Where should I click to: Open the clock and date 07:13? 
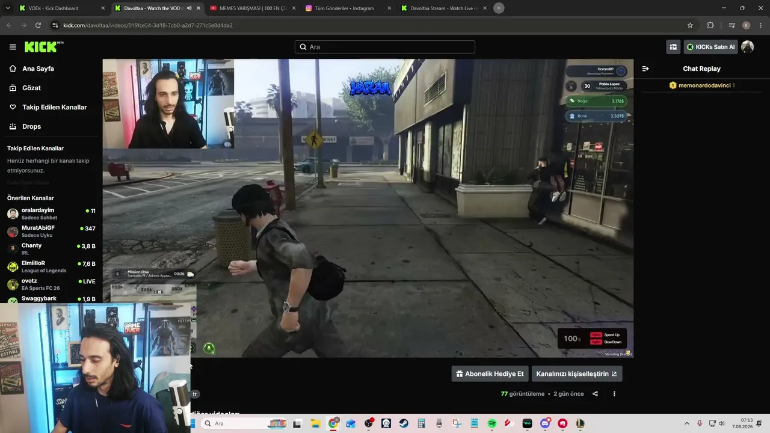click(742, 424)
